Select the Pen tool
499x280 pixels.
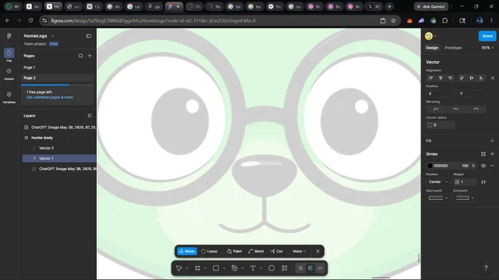(x=235, y=268)
